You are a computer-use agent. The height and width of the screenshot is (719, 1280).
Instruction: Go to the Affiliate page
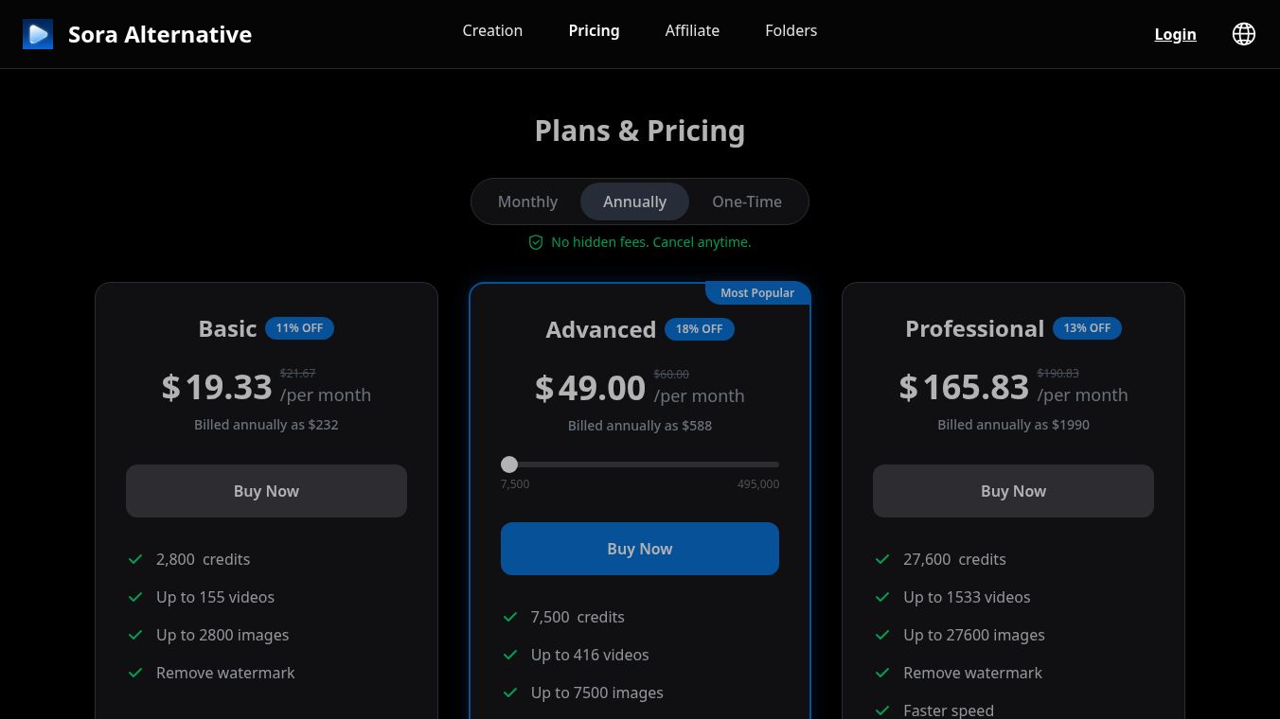point(692,30)
